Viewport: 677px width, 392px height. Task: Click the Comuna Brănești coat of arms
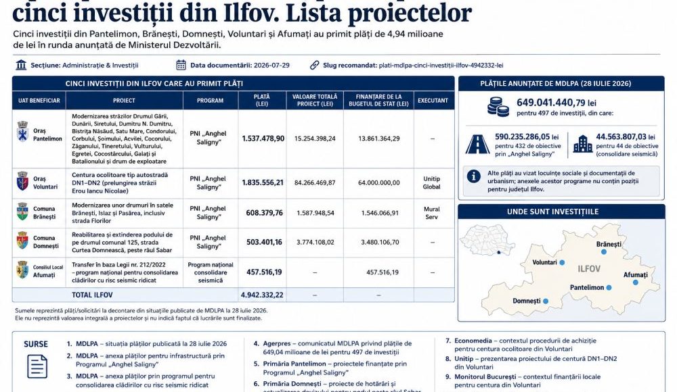(22, 212)
